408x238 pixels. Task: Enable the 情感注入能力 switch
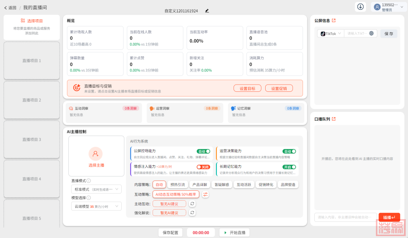[203, 167]
